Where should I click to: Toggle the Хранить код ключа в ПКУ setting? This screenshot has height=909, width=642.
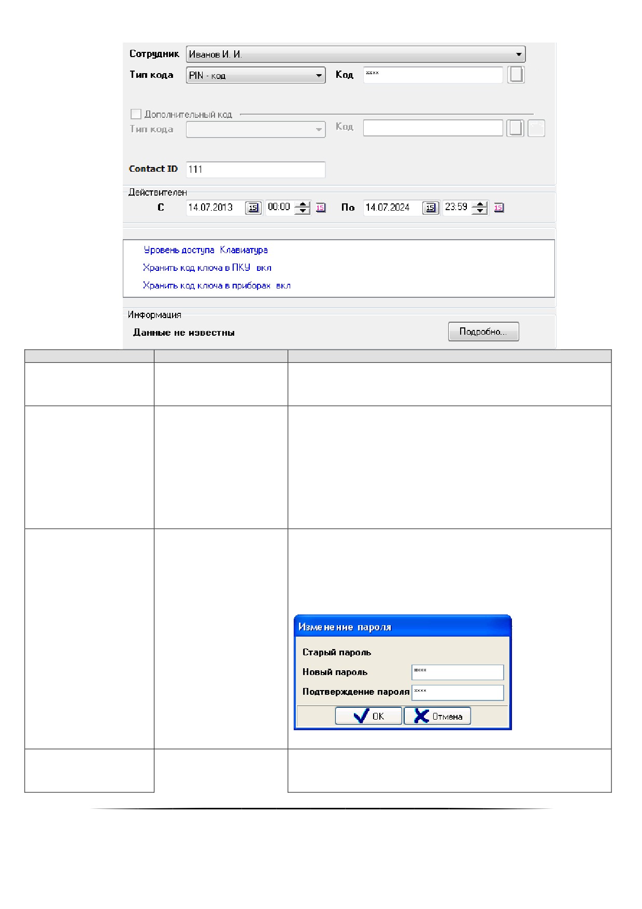point(207,268)
